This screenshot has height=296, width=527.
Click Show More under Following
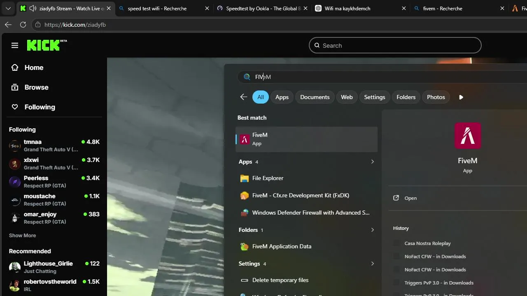[x=22, y=236]
